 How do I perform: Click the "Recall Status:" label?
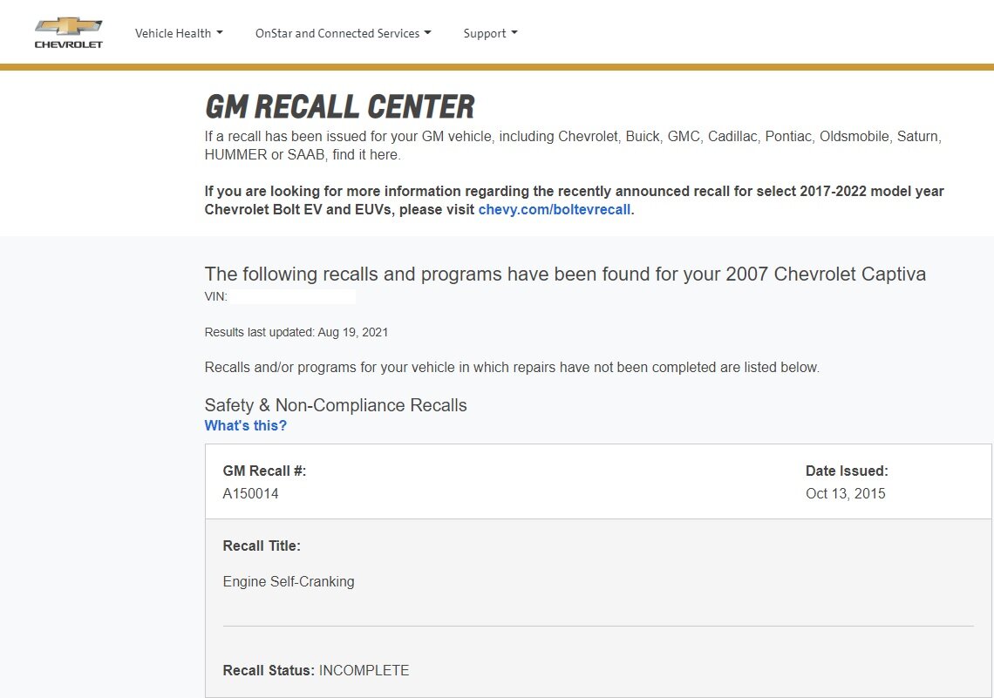(269, 670)
